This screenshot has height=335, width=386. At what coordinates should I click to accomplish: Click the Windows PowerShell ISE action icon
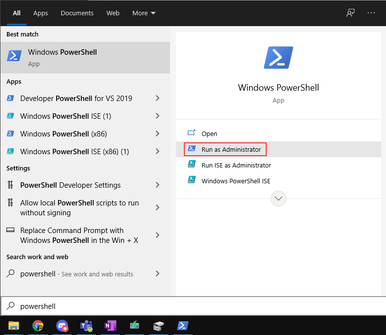tap(192, 180)
